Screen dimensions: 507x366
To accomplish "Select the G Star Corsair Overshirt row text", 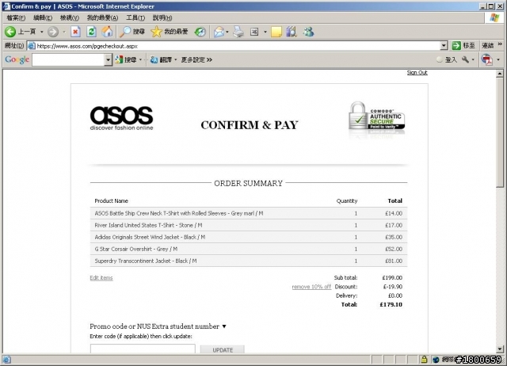I will click(135, 249).
